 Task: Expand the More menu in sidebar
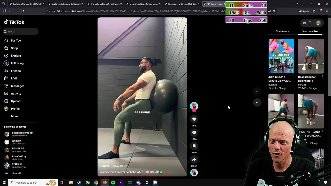[14, 116]
